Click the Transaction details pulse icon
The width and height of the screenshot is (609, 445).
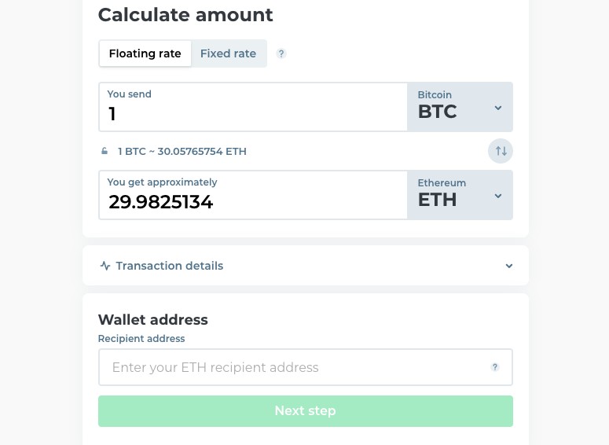(105, 266)
